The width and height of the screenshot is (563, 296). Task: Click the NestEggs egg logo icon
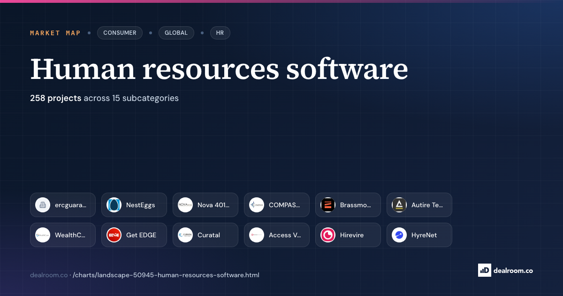pyautogui.click(x=114, y=205)
